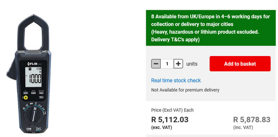Image resolution: width=278 pixels, height=137 pixels.
Task: Open the Real time stock check link
Action: tap(176, 80)
